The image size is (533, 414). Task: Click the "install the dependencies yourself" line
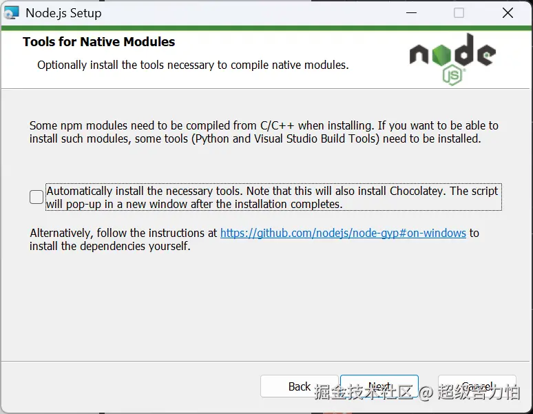(109, 246)
